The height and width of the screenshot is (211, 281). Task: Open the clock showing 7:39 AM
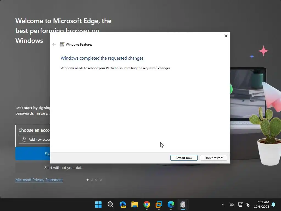(262, 204)
